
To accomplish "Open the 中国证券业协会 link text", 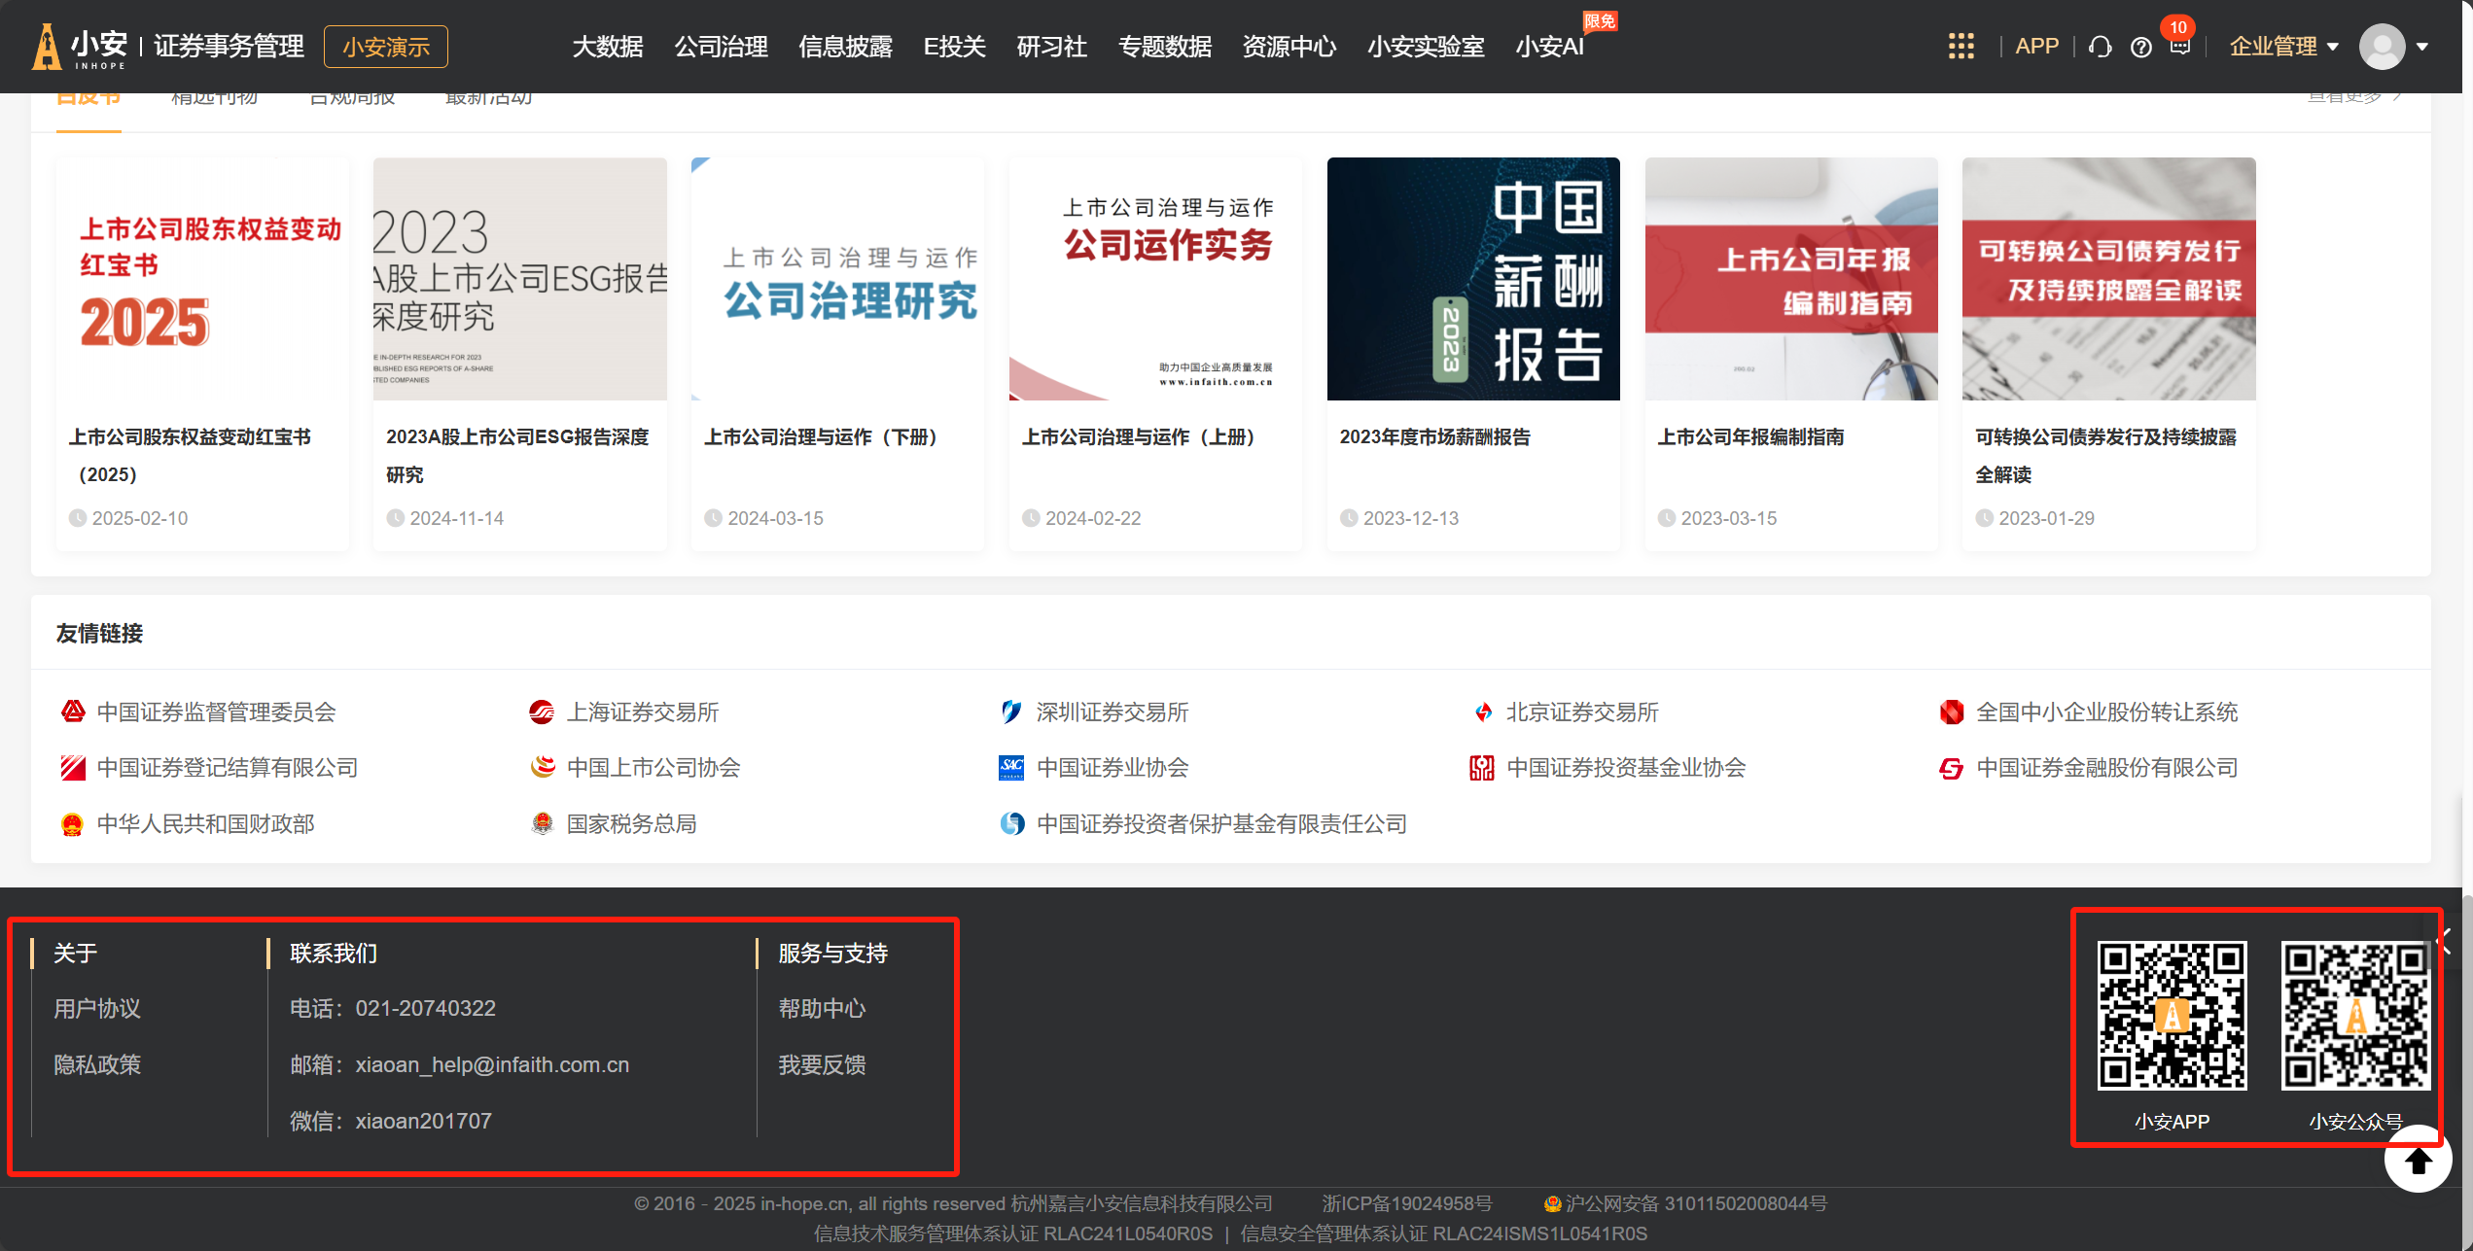I will [1113, 768].
